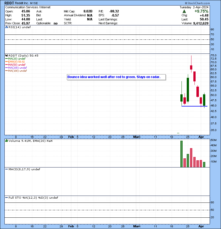This screenshot has height=229, width=221.
Task: Click the 75.0 price axis label
Action: [x=213, y=55]
